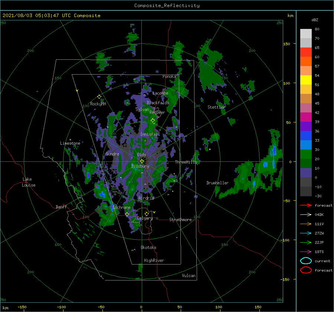Select the purple swatch between 39 and 36
This screenshot has height=312, width=334.
pos(306,127)
